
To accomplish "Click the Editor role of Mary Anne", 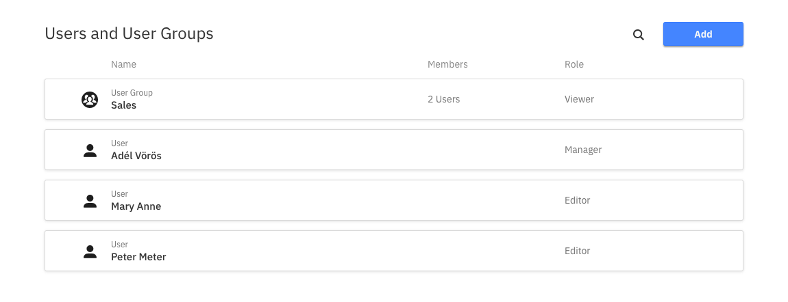I will click(577, 200).
